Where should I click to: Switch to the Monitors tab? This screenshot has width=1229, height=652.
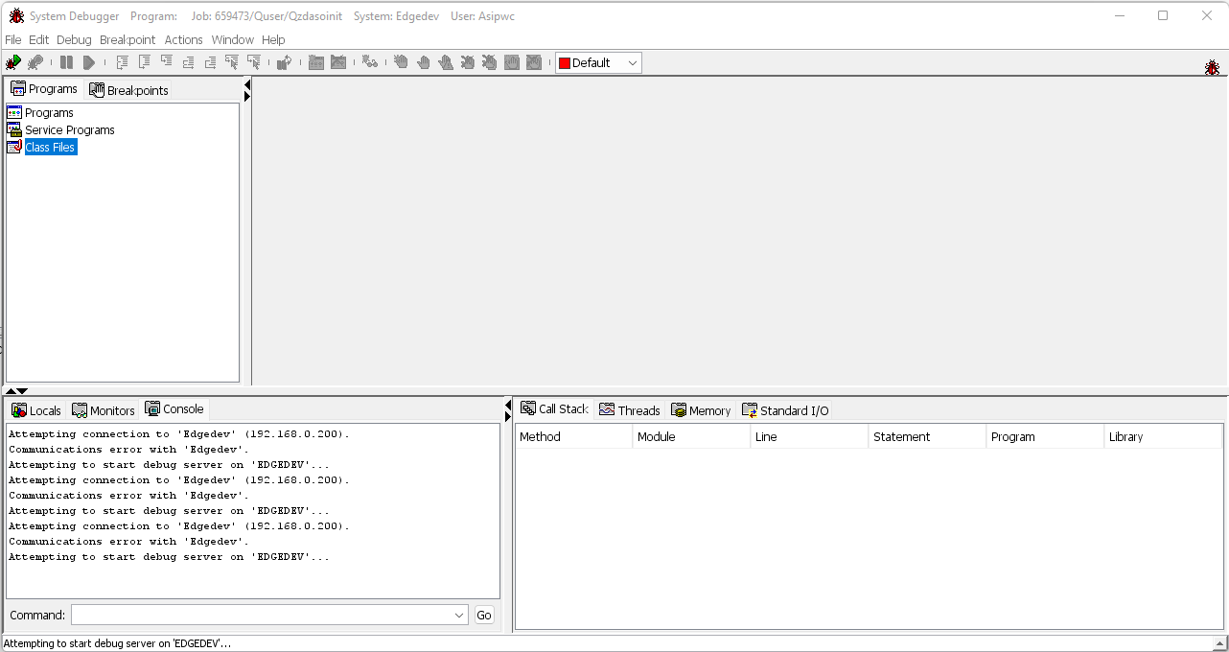[x=104, y=410]
